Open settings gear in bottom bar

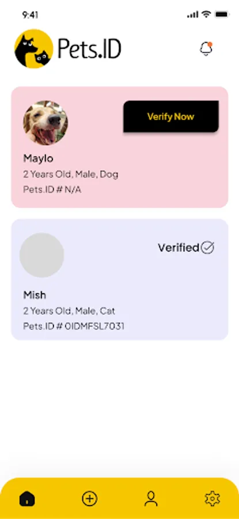point(213,498)
